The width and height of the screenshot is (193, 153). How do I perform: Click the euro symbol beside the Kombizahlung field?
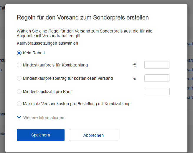click(135, 65)
